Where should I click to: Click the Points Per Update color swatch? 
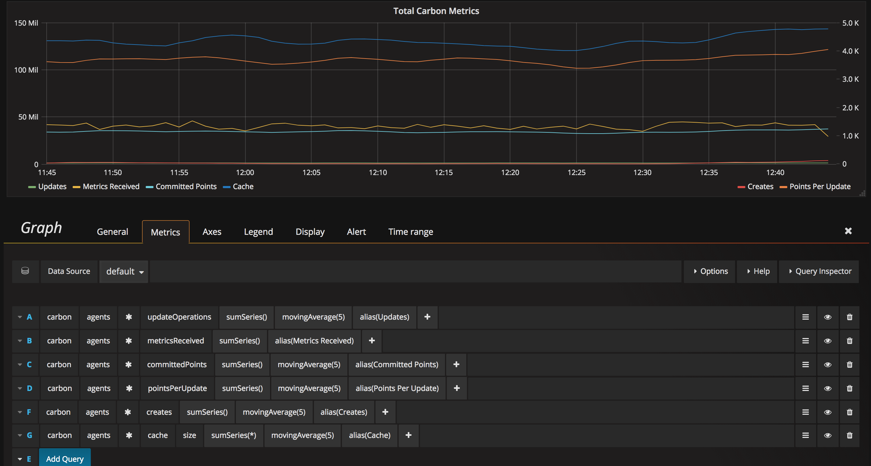pyautogui.click(x=783, y=187)
